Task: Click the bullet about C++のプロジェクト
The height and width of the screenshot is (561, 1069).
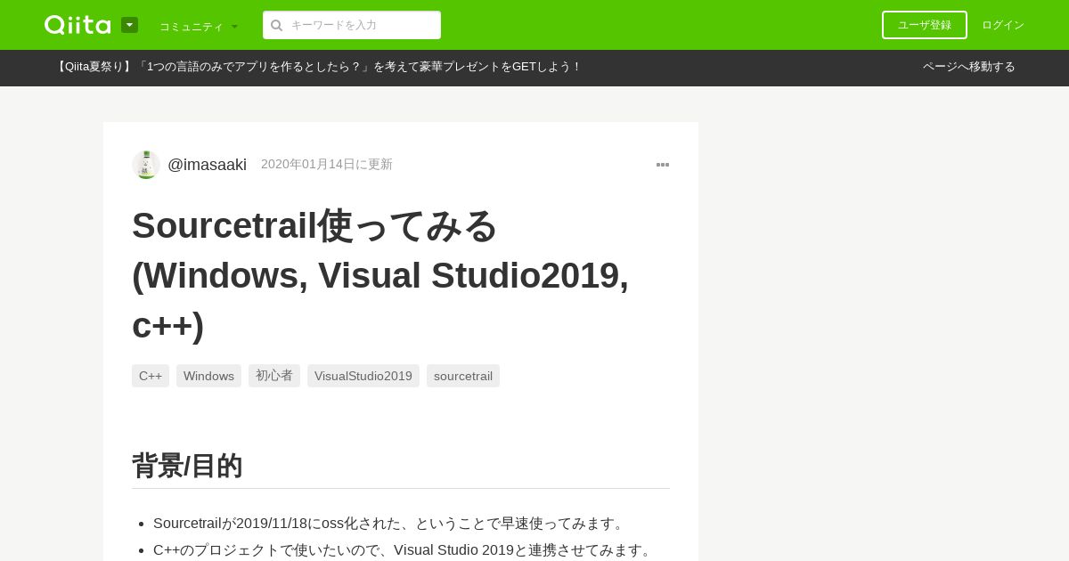Action: click(404, 550)
